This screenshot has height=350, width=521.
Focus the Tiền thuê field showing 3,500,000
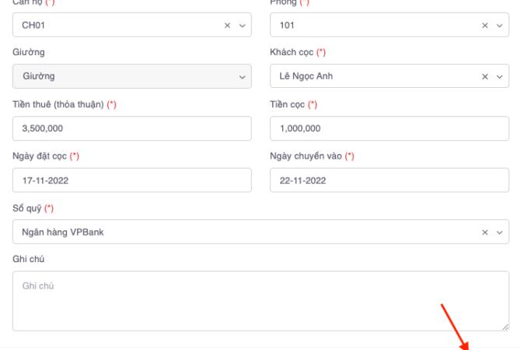[x=131, y=128]
